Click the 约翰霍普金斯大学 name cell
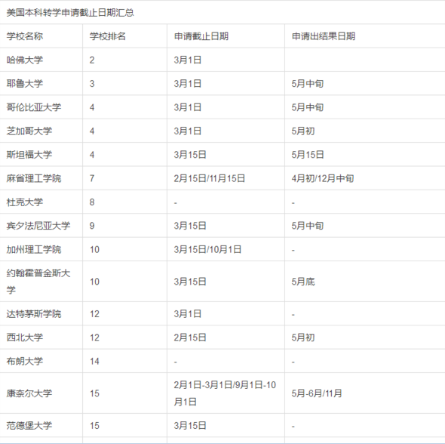 (38, 281)
